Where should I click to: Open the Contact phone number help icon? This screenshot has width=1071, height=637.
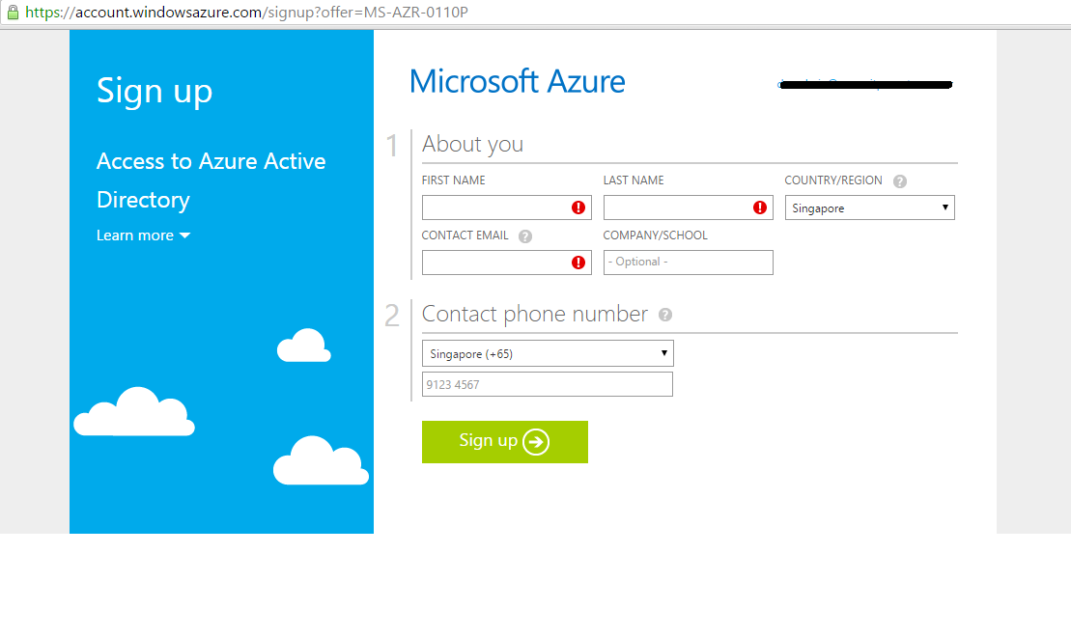[x=665, y=315]
